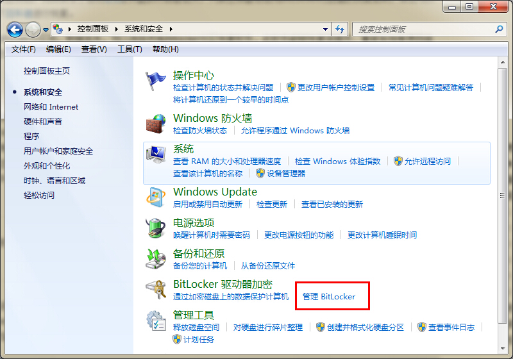Open 轻松访问 in the sidebar

tap(39, 195)
